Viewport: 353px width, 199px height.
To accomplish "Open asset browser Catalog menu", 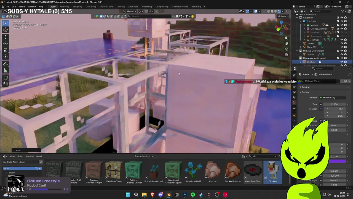I will click(30, 156).
